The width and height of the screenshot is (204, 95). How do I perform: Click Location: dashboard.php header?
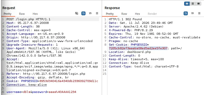point(130,52)
